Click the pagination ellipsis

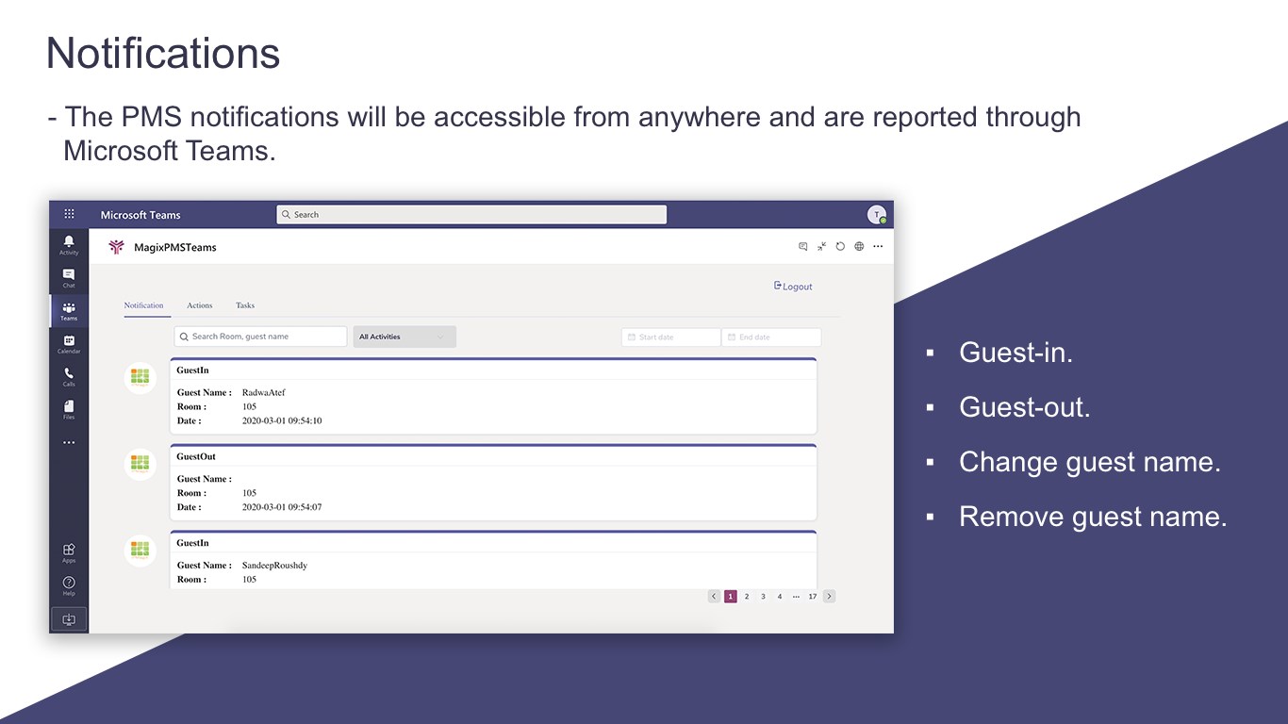(x=796, y=597)
